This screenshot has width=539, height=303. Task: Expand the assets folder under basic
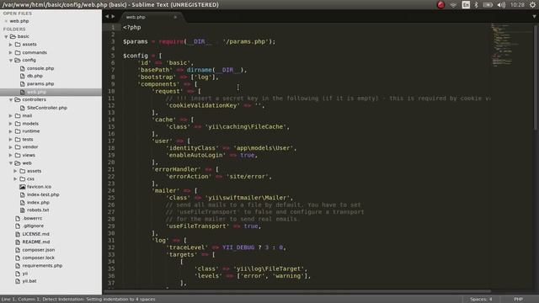pos(11,45)
